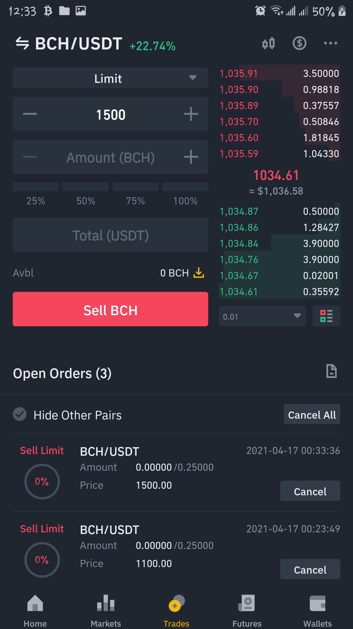Switch to the Futures tab
The width and height of the screenshot is (353, 629).
point(247,610)
